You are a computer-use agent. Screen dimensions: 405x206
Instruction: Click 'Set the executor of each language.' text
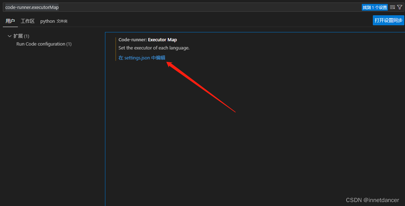154,48
